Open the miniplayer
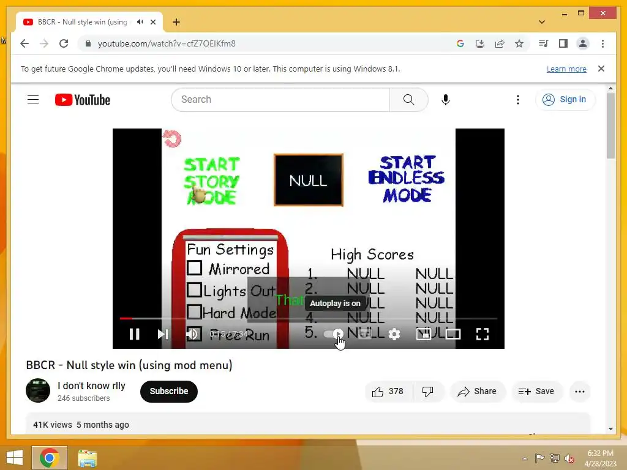 point(424,334)
